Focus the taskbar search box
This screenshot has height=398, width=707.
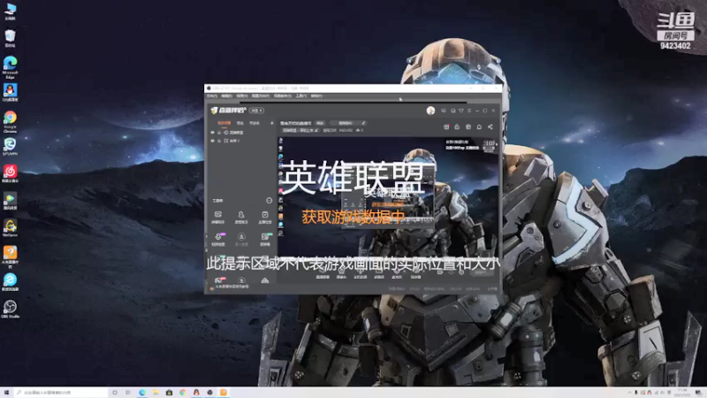pos(60,393)
